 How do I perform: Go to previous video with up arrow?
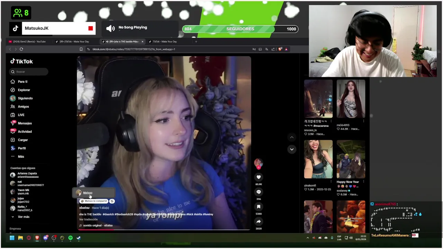pos(292,137)
